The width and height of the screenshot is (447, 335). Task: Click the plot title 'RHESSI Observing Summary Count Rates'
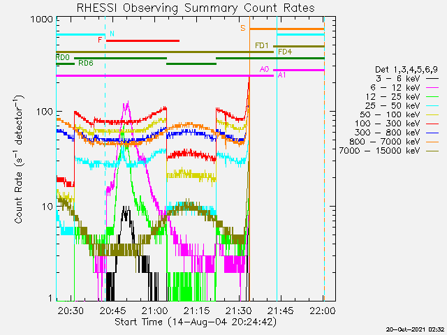click(196, 8)
